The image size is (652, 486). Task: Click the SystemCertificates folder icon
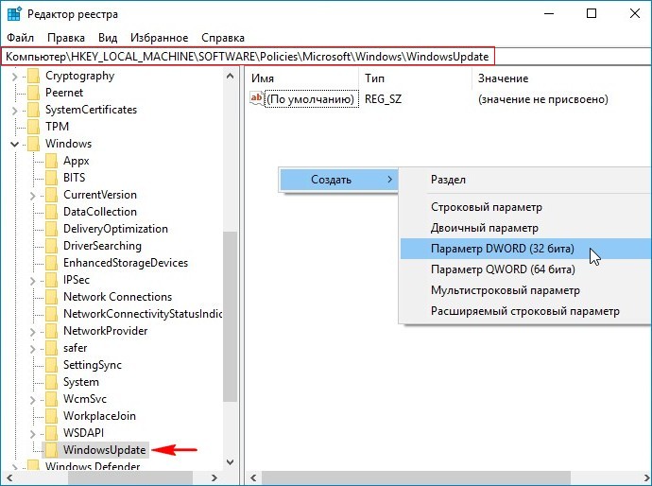[33, 110]
